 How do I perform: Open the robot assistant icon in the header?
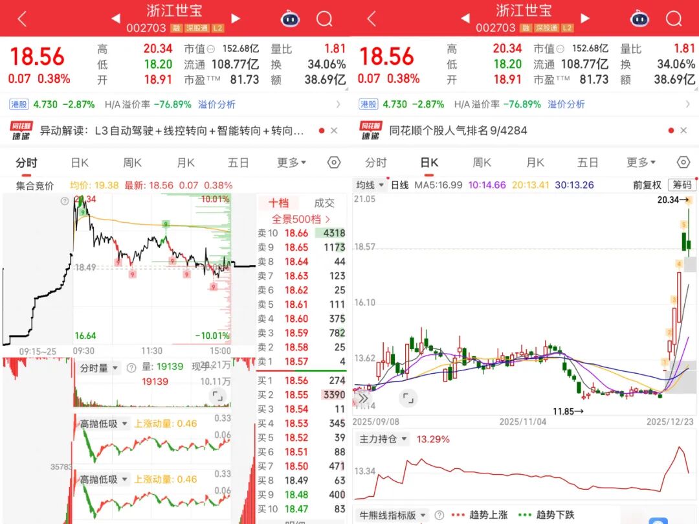(x=290, y=20)
